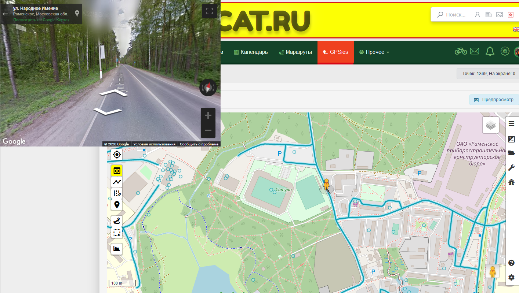Open the elevation profile tool
519x293 pixels.
click(x=117, y=249)
